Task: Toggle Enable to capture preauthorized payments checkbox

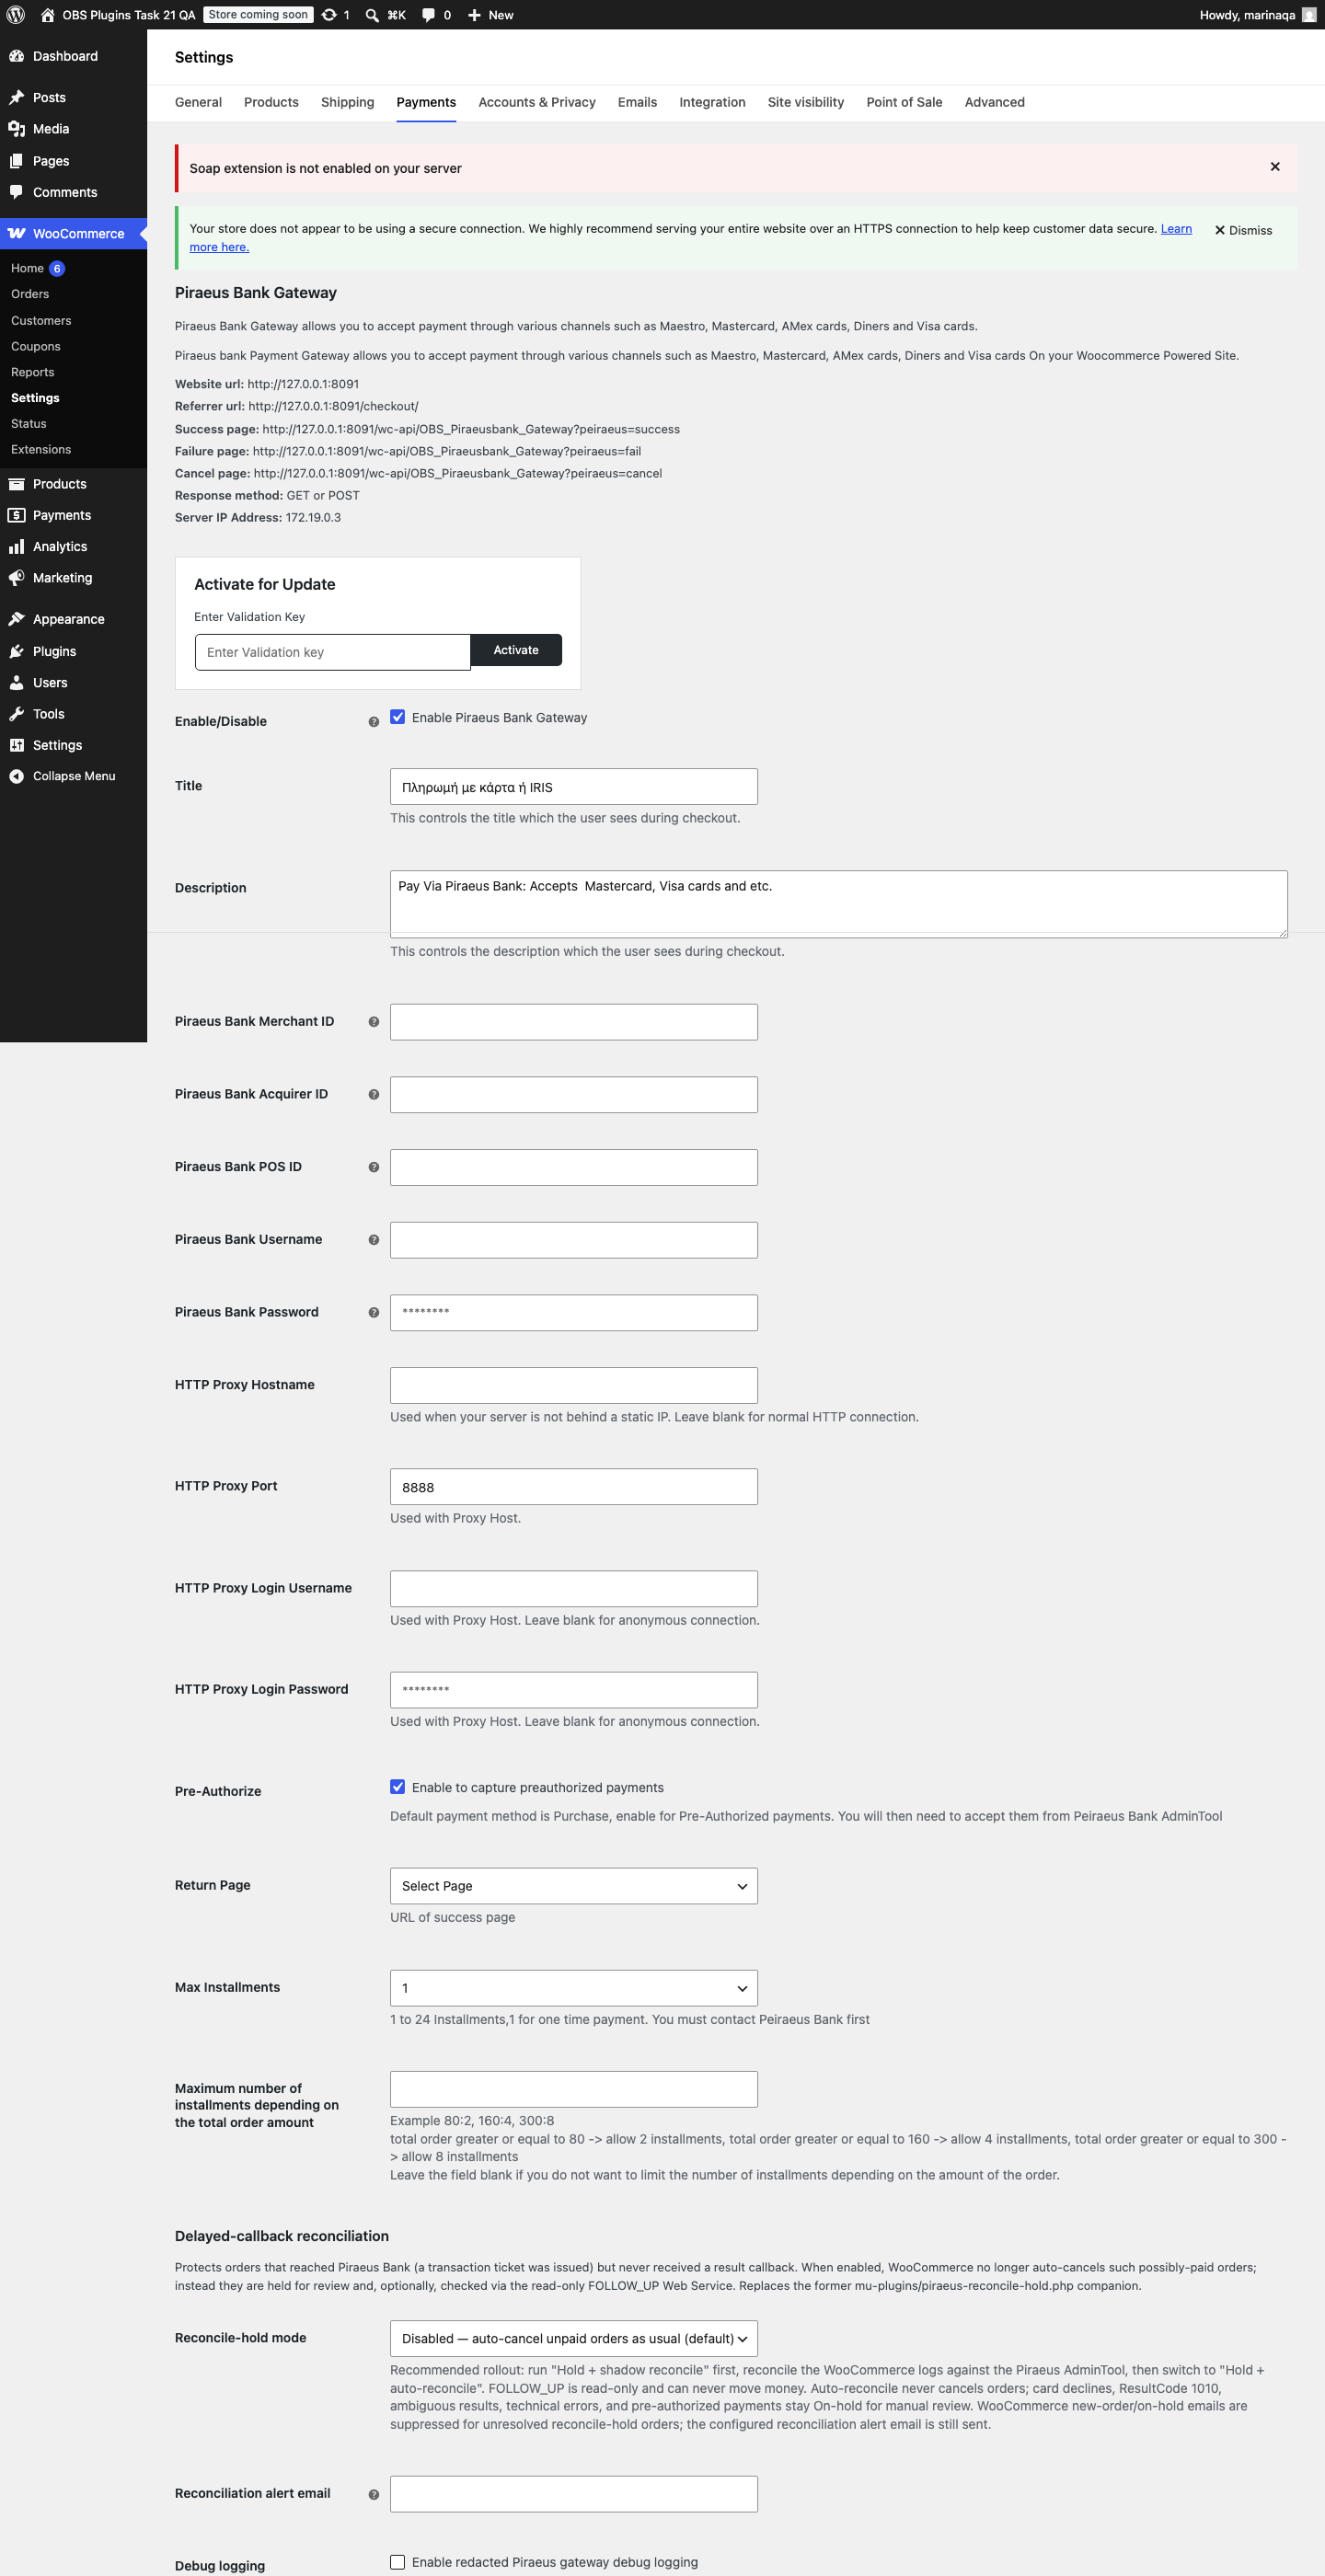Action: (397, 1787)
